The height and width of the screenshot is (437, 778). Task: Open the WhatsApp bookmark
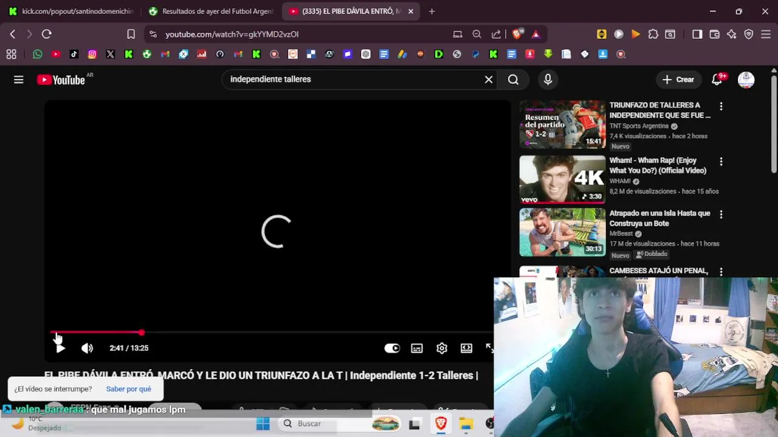point(38,55)
